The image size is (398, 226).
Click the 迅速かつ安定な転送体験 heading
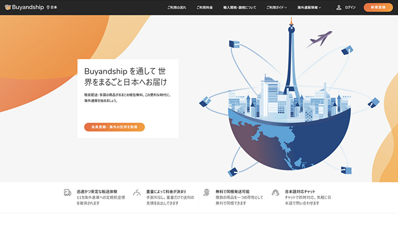point(97,192)
